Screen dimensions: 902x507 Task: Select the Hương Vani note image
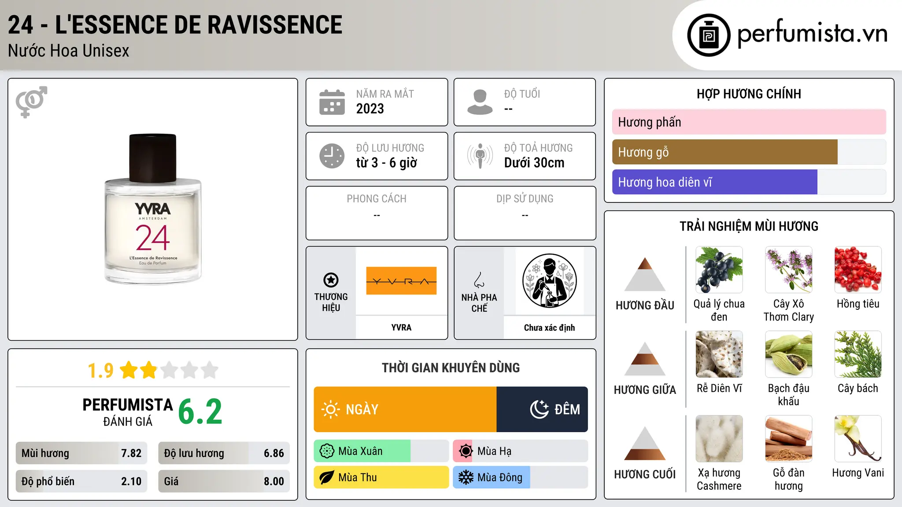click(x=858, y=439)
